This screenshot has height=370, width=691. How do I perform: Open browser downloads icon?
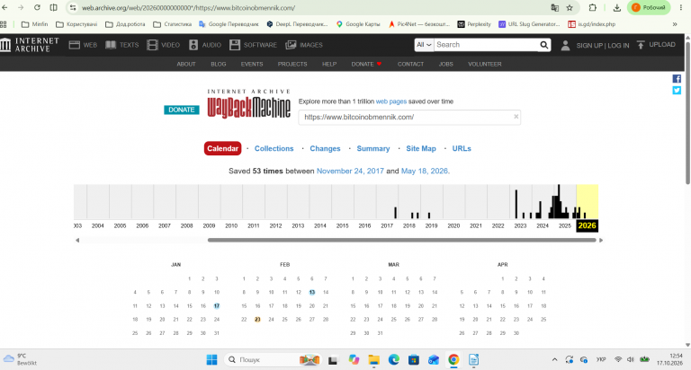617,7
